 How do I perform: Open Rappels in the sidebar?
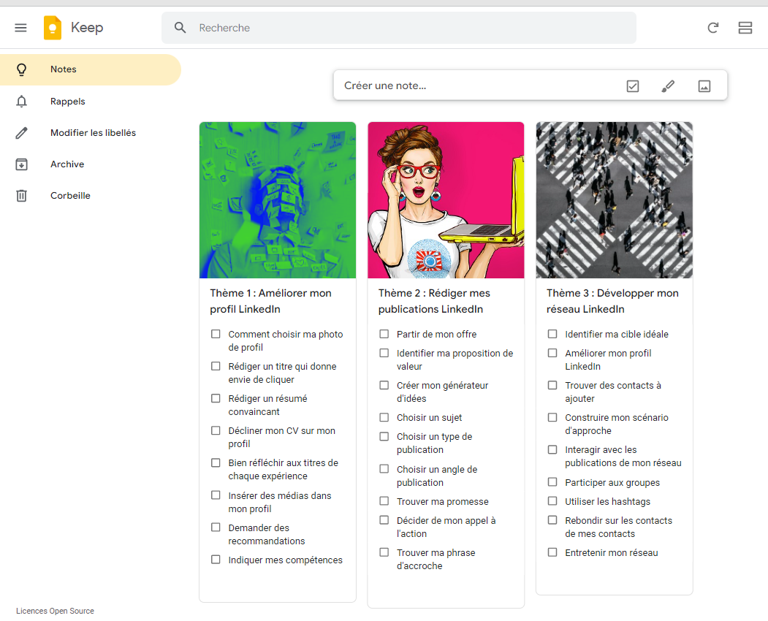(67, 102)
